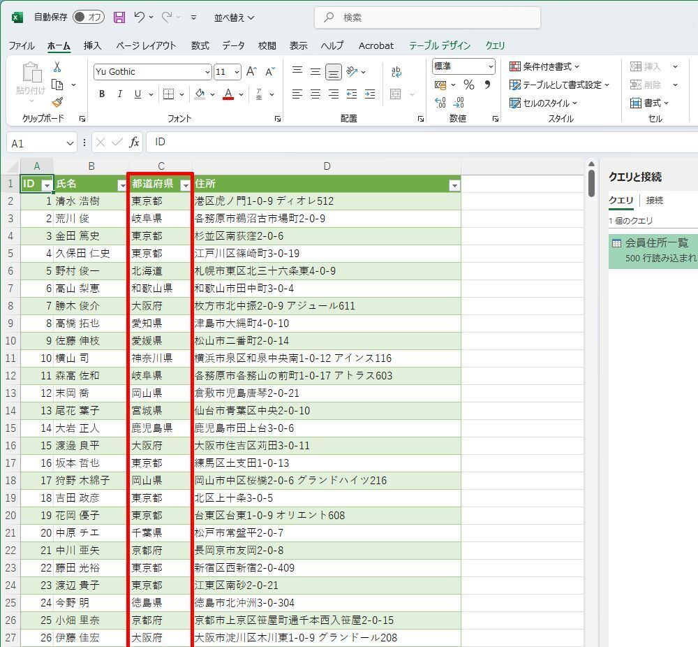Select the 会員住所一覧 query
This screenshot has height=647, width=698.
click(653, 250)
